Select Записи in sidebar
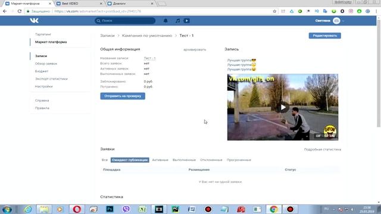 point(41,56)
